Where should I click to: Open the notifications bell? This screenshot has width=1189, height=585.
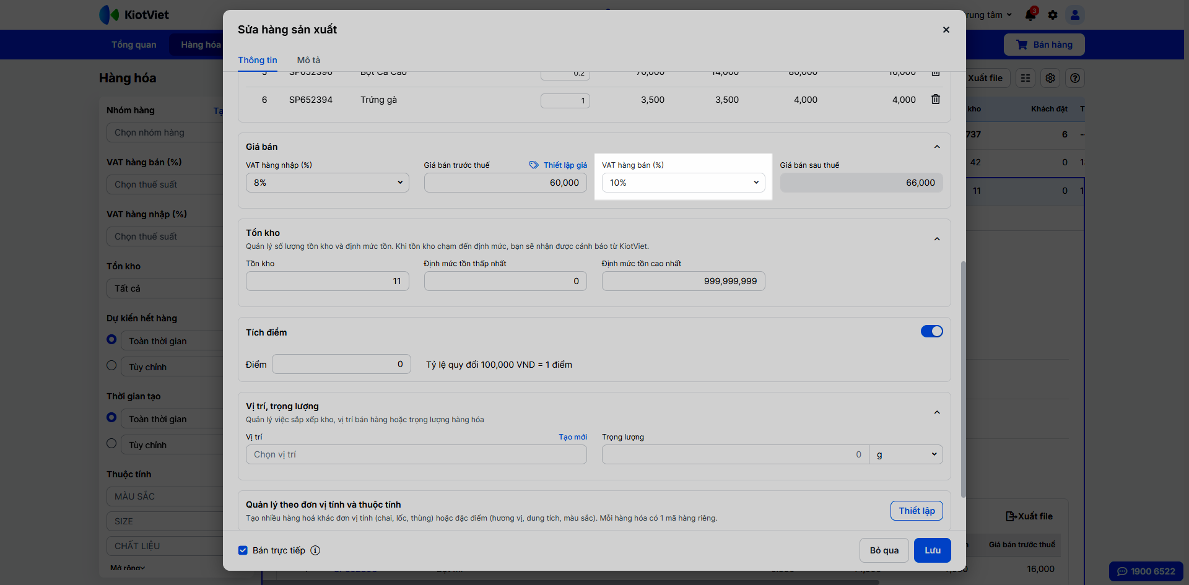click(1030, 15)
